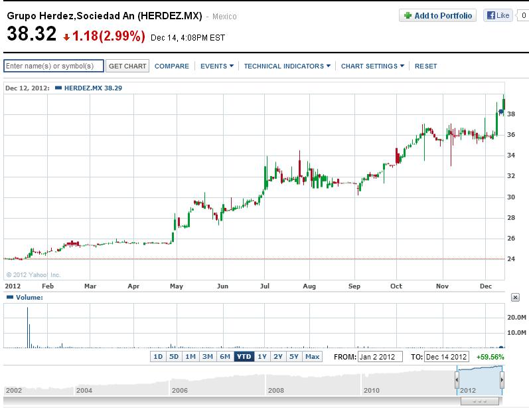Select the 1D time range
This screenshot has height=408, width=529.
click(x=158, y=357)
